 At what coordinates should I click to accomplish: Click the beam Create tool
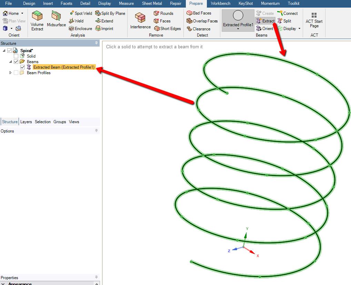tap(265, 13)
